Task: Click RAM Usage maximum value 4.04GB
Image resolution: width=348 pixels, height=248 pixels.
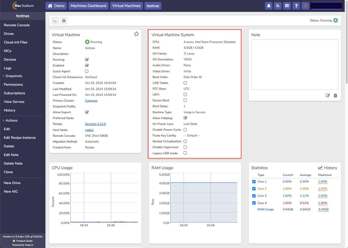Action: click(x=323, y=209)
